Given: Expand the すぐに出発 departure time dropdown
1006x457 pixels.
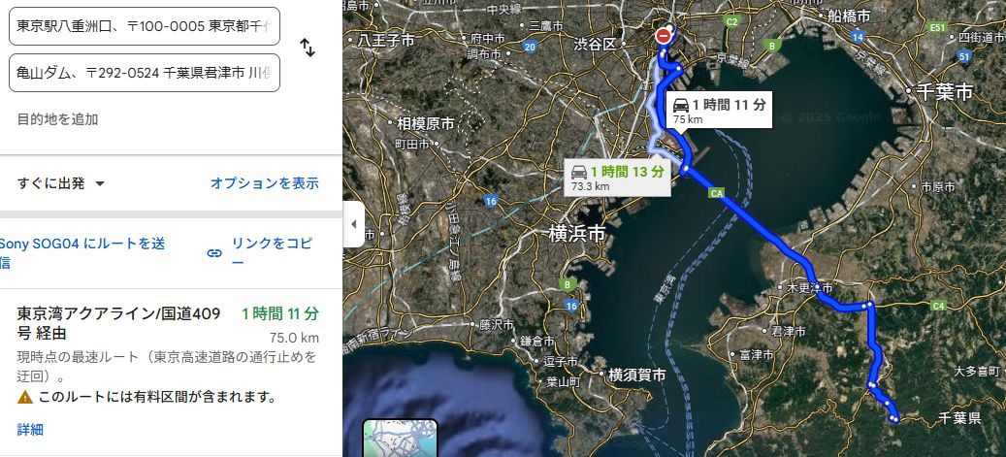Looking at the screenshot, I should (61, 183).
